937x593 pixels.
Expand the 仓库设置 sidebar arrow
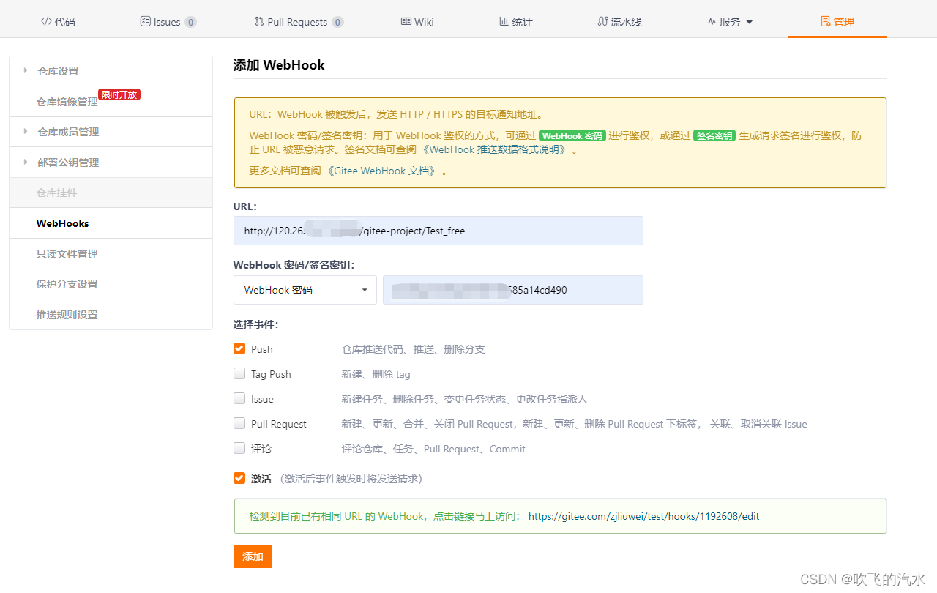(26, 70)
